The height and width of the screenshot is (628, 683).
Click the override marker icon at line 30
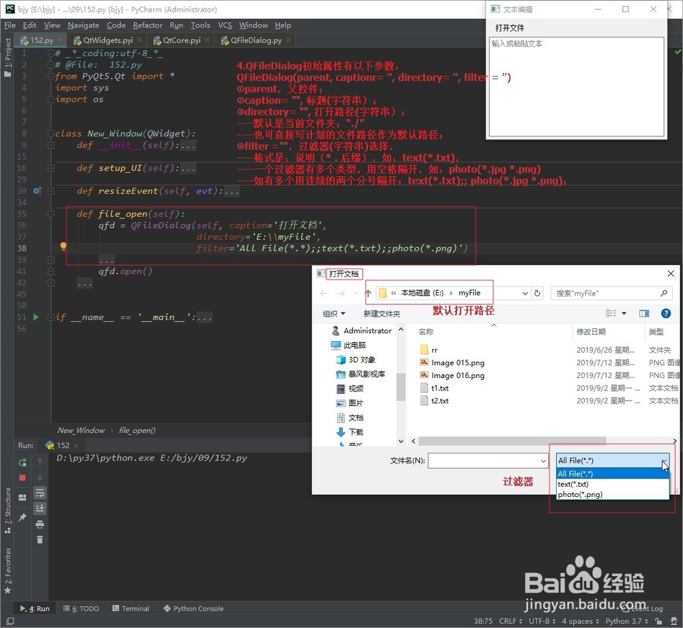(37, 190)
